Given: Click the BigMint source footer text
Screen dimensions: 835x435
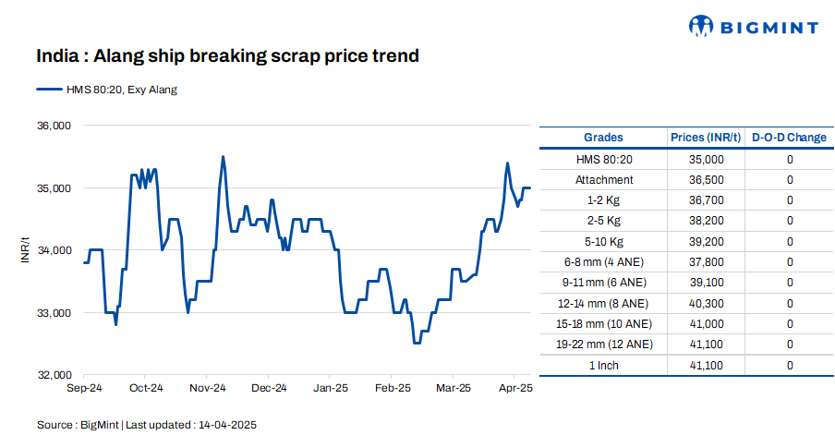Looking at the screenshot, I should 146,425.
